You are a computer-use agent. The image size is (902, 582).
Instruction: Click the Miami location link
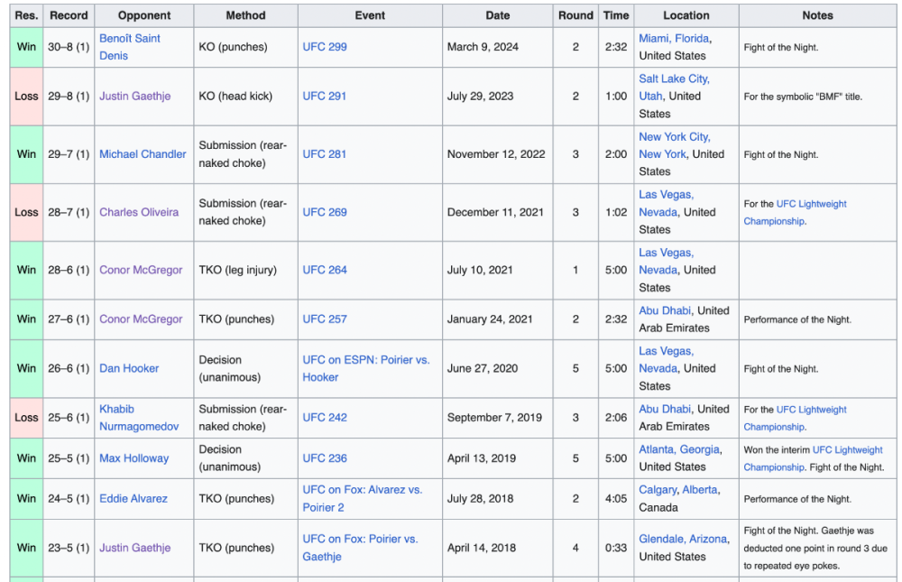click(x=654, y=38)
